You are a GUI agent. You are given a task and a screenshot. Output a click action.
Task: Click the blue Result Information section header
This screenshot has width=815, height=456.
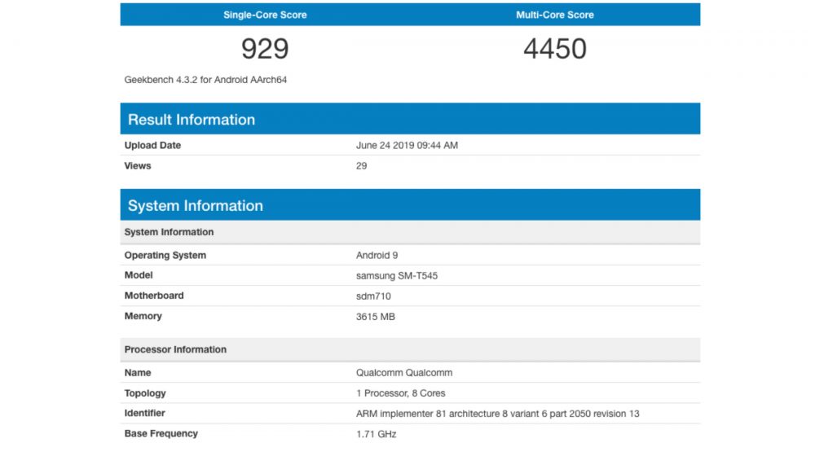[x=410, y=120]
